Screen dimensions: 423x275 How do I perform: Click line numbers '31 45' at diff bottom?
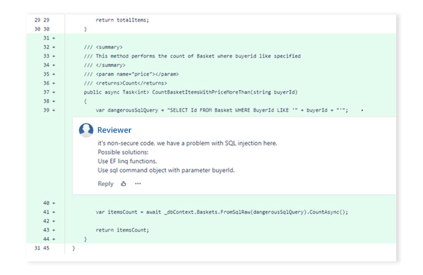tap(42, 248)
